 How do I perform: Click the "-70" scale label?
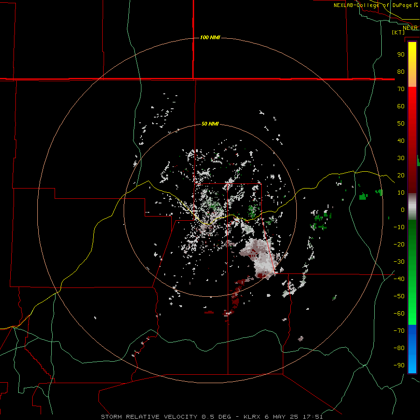coord(399,331)
